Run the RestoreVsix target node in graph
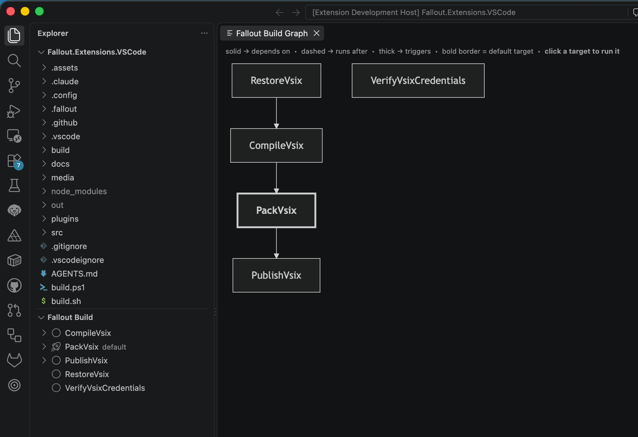Image resolution: width=638 pixels, height=437 pixels. [276, 81]
